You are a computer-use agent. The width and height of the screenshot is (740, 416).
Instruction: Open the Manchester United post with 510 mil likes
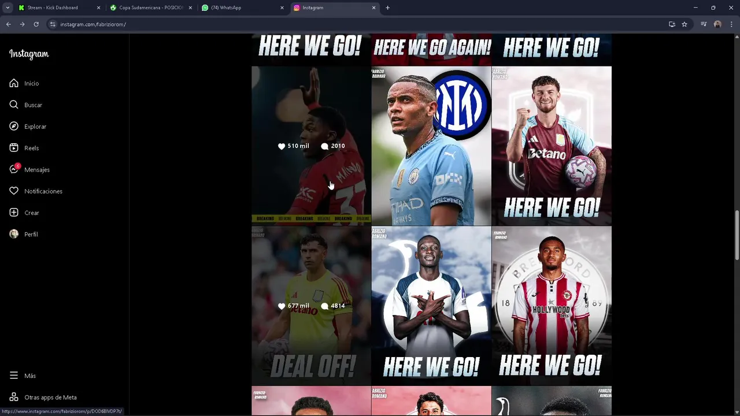[x=311, y=146]
